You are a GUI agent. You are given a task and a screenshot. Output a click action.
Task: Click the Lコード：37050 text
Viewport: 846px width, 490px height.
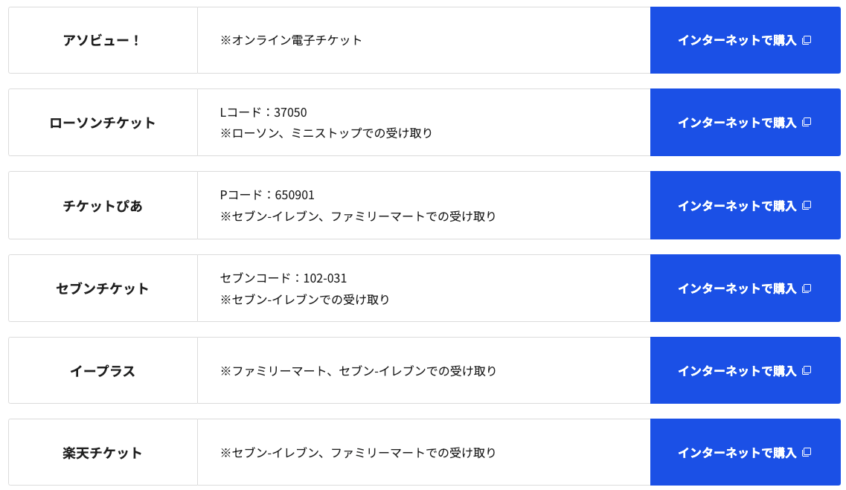[x=263, y=112]
